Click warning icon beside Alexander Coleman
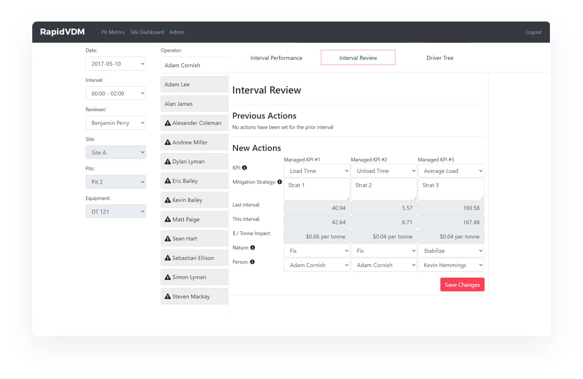Image resolution: width=583 pixels, height=379 pixels. click(x=167, y=123)
